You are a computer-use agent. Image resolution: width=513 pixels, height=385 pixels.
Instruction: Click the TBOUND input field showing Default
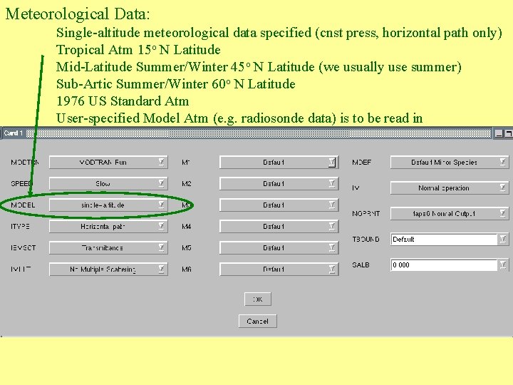tap(444, 240)
